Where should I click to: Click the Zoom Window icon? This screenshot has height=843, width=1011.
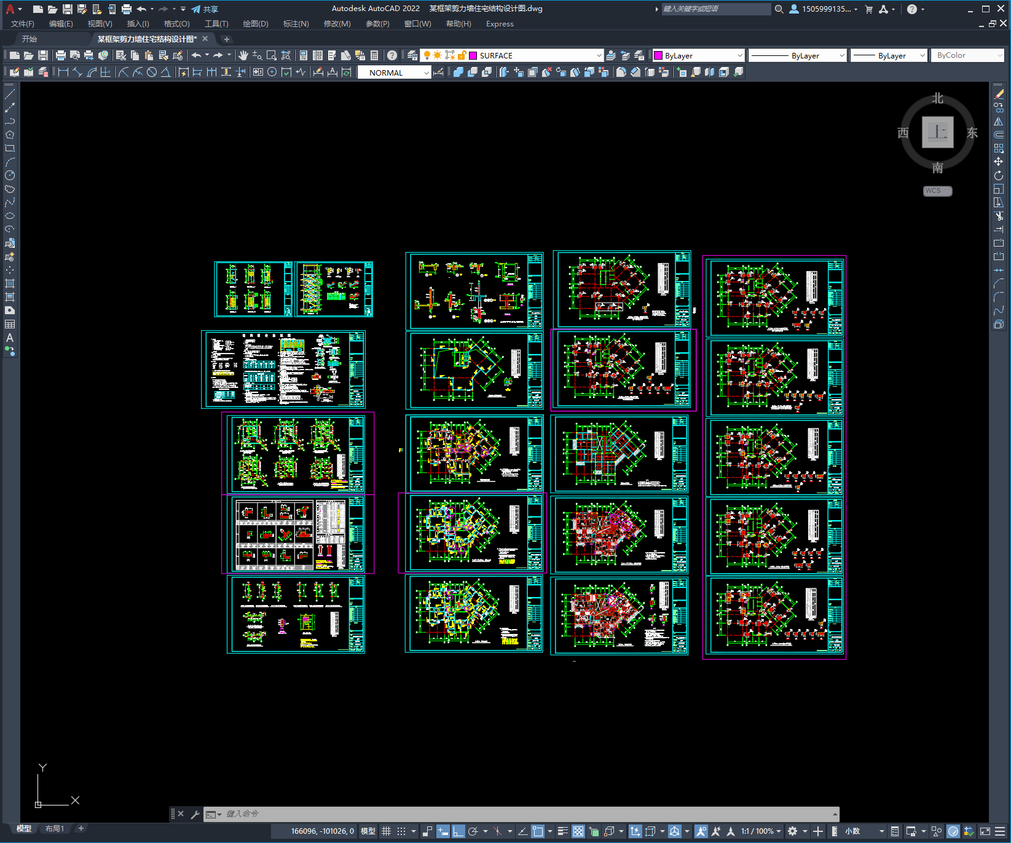coord(272,55)
